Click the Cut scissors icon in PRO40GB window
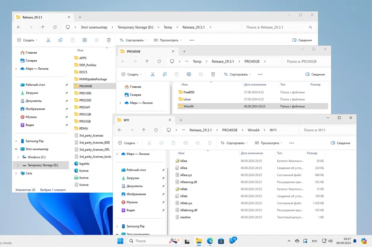372x247 pixels. click(x=153, y=74)
